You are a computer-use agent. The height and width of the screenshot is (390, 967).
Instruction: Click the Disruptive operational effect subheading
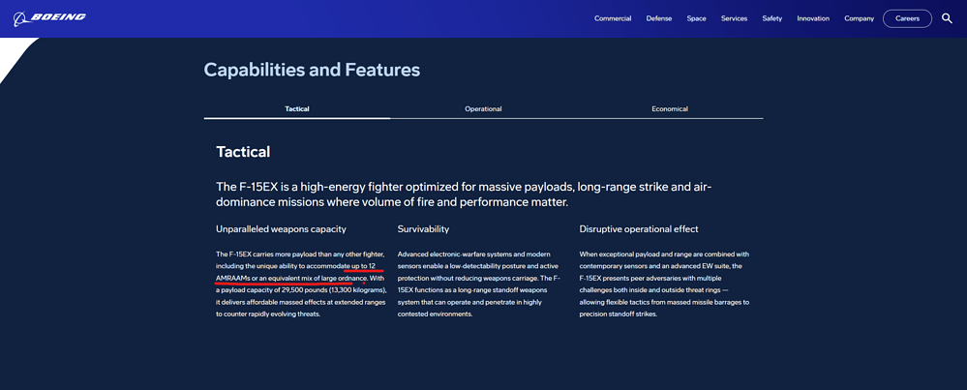click(638, 229)
